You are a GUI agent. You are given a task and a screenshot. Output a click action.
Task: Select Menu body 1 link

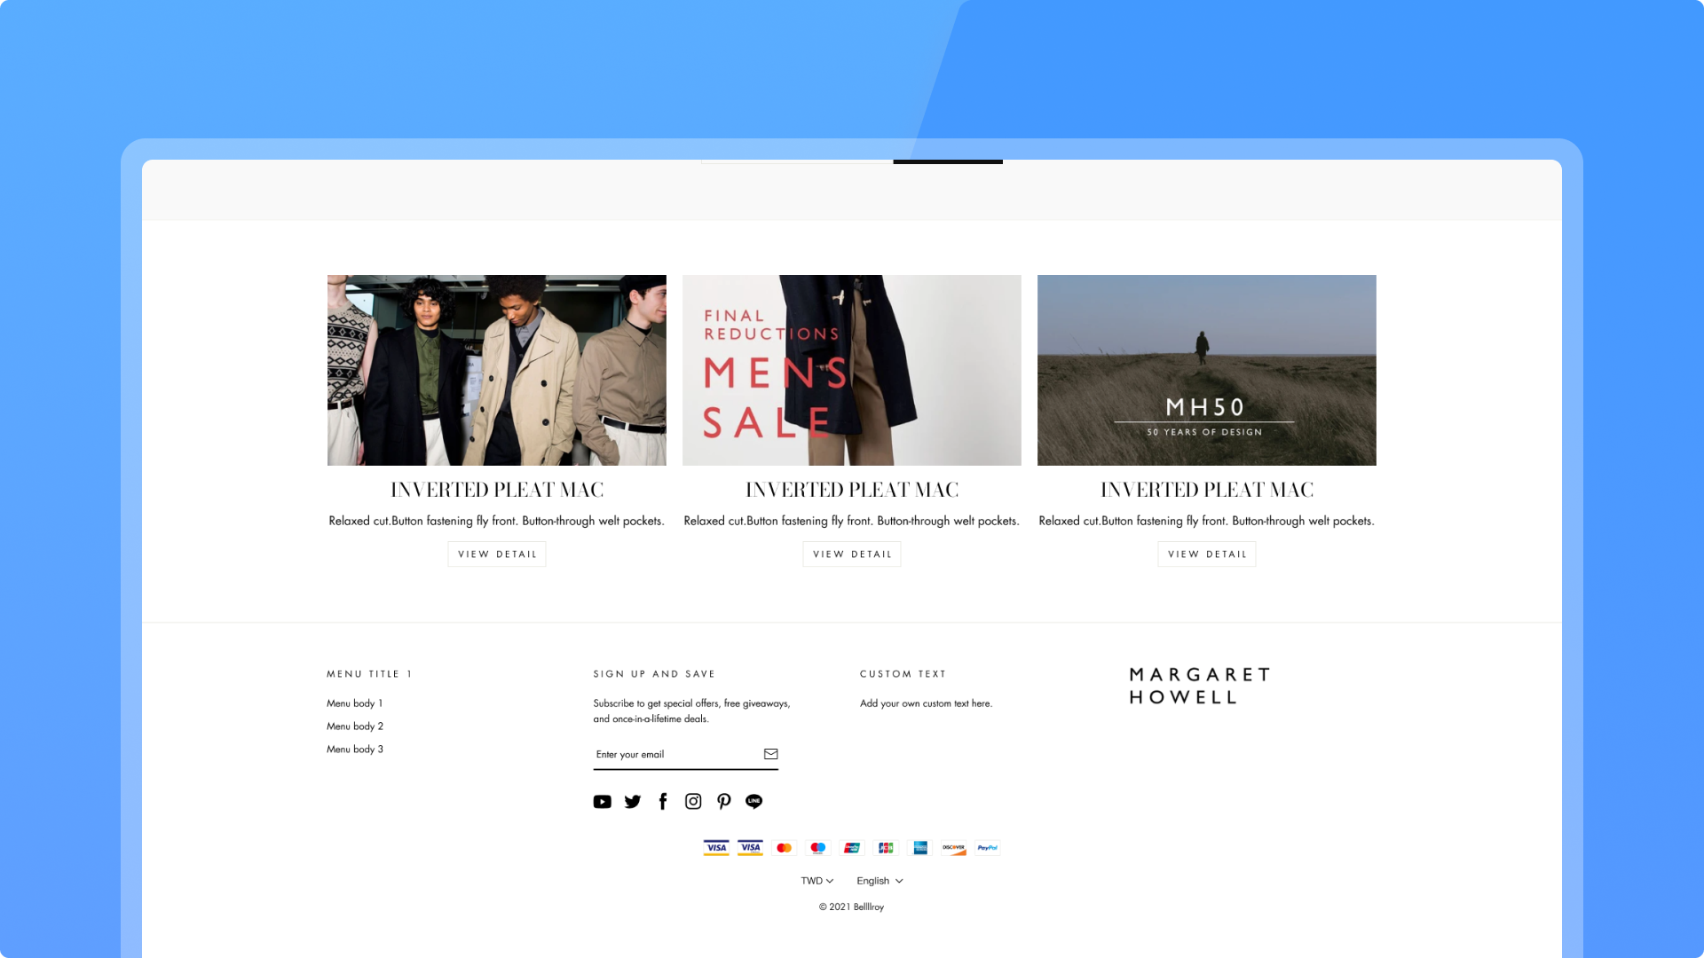point(354,703)
